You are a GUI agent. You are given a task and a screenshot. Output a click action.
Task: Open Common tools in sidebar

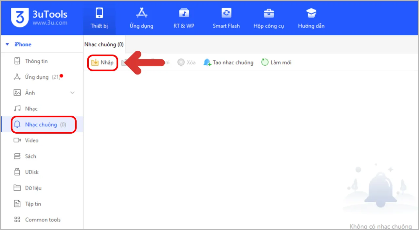click(43, 220)
